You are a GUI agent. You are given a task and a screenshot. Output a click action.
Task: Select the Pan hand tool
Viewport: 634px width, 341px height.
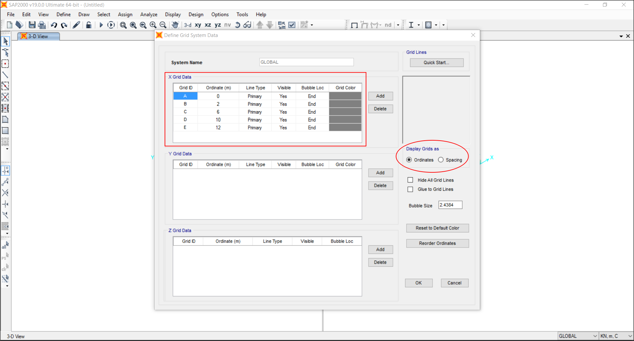tap(175, 25)
